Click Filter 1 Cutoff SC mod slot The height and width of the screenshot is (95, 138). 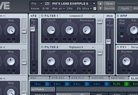click(x=56, y=39)
